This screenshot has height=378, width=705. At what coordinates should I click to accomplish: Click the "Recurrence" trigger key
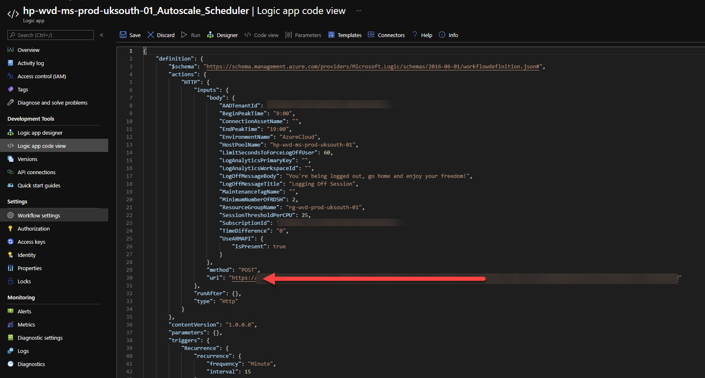point(200,348)
